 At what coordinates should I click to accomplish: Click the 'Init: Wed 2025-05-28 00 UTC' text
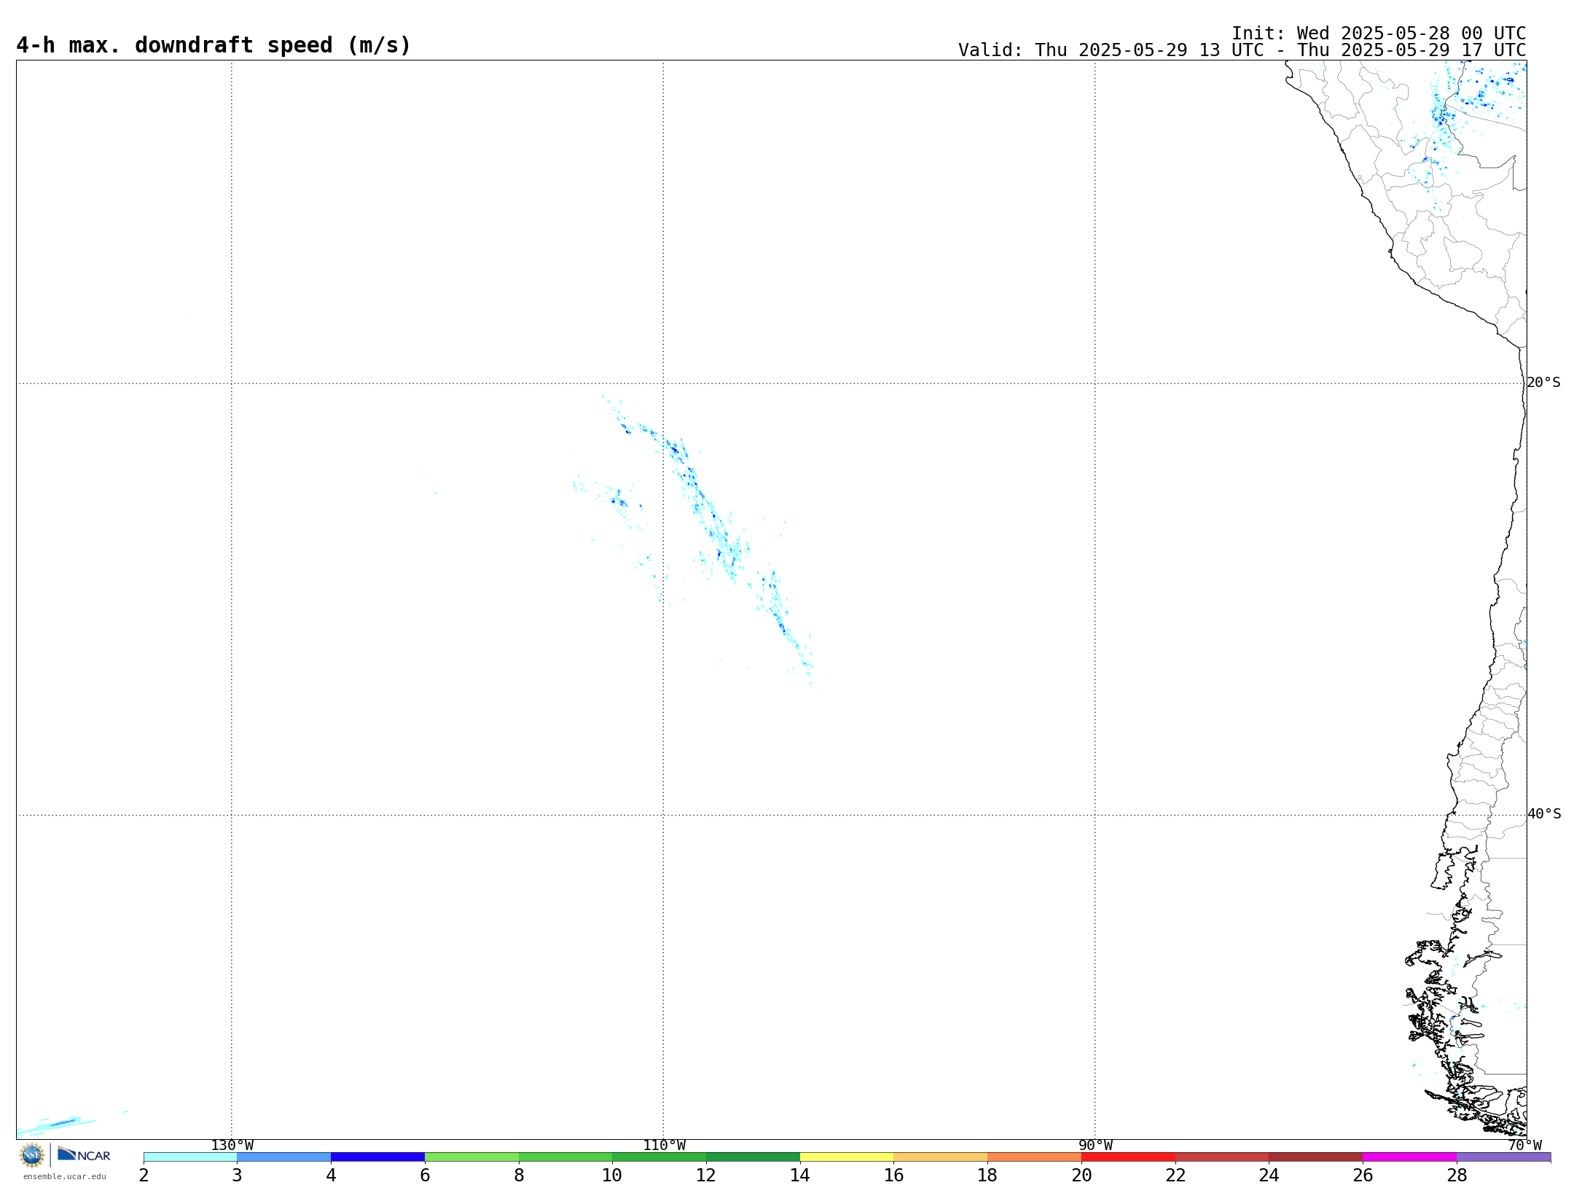click(1379, 34)
